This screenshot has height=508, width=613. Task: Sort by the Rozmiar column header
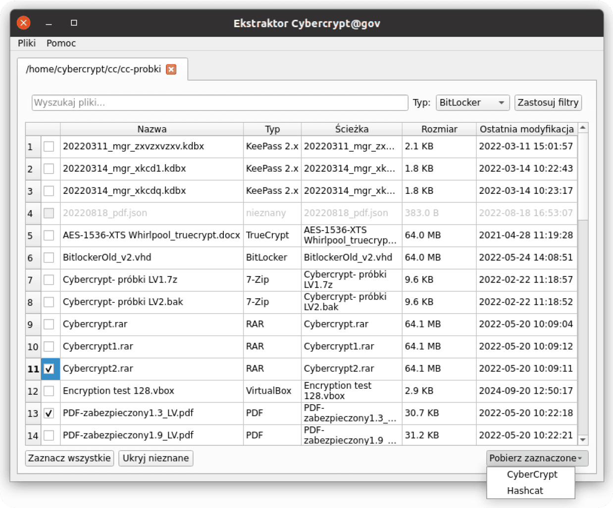coord(439,129)
